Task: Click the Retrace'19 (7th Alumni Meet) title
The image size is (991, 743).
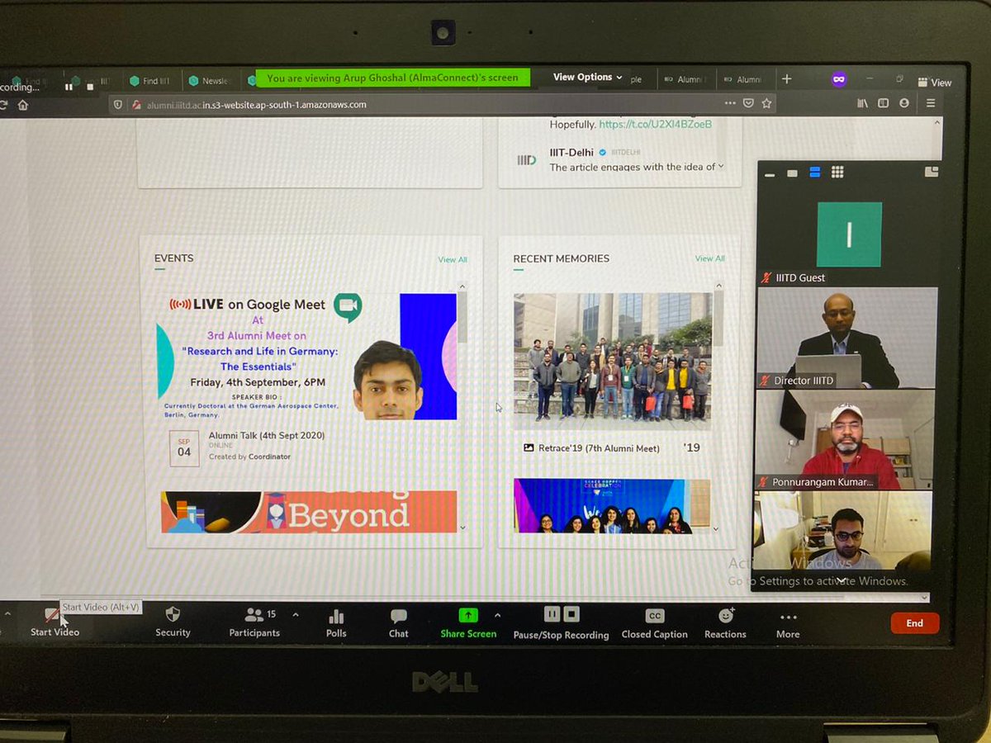Action: 600,448
